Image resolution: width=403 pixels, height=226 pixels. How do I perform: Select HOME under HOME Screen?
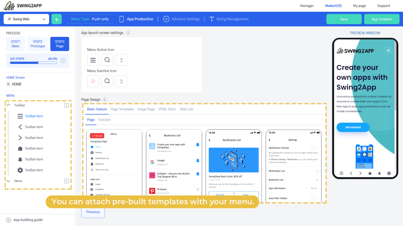click(x=14, y=84)
